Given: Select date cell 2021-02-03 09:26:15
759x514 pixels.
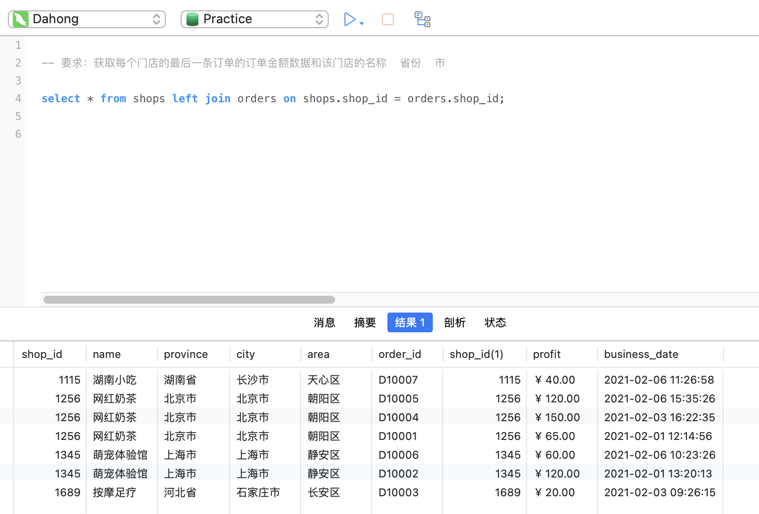Looking at the screenshot, I should tap(659, 492).
